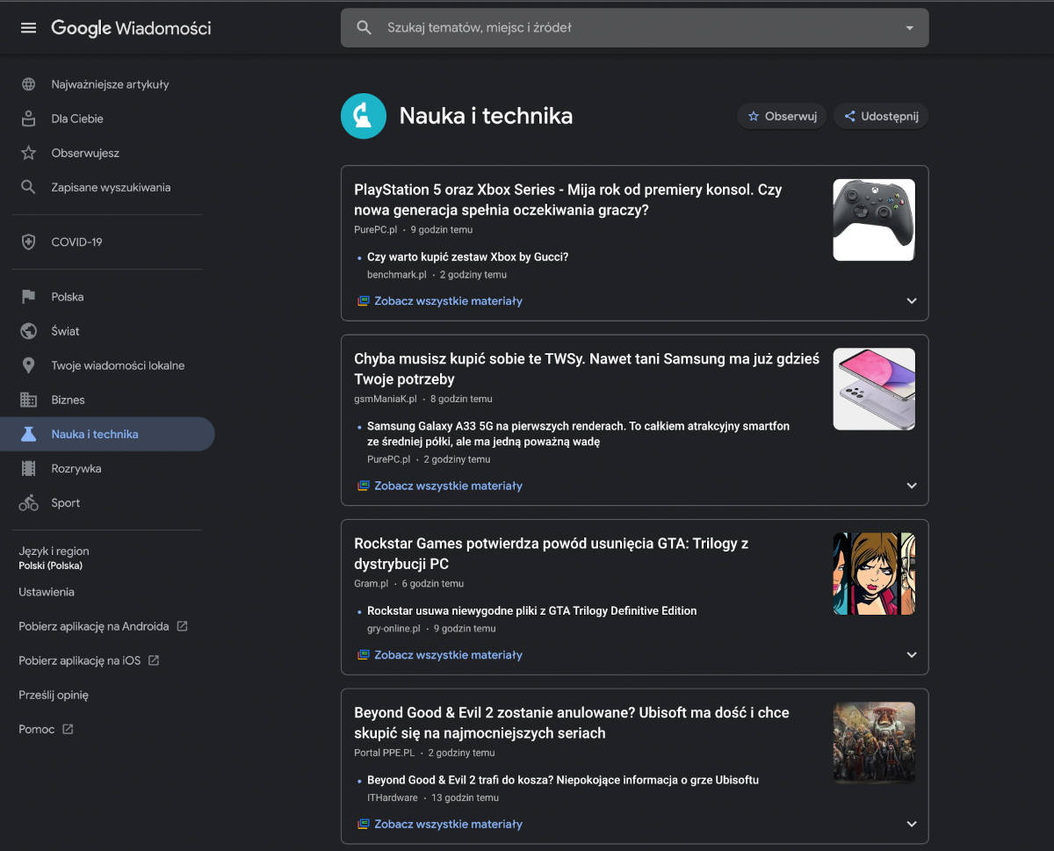Click the full coverage icon under Rockstar Games story
The image size is (1054, 851).
363,654
